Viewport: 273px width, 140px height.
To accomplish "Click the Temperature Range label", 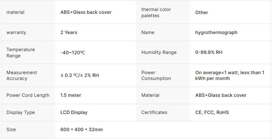I will [21, 53].
